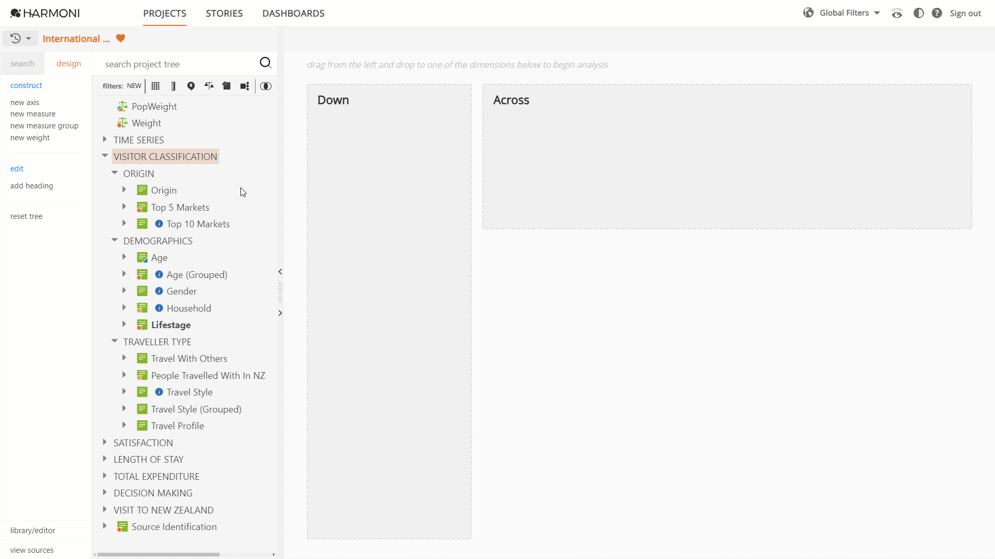995x559 pixels.
Task: Click the Weight scales icon
Action: (122, 123)
